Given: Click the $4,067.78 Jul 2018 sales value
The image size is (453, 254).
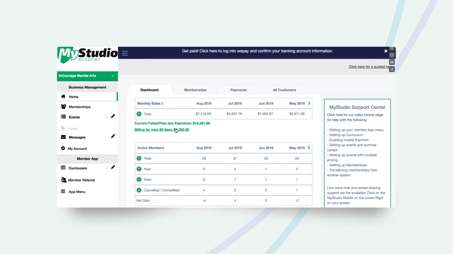Looking at the screenshot, I should [x=234, y=114].
